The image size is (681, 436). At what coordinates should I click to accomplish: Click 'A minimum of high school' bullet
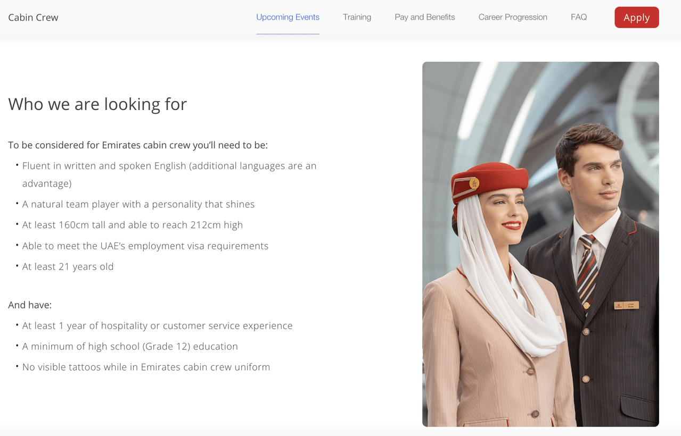coord(130,346)
